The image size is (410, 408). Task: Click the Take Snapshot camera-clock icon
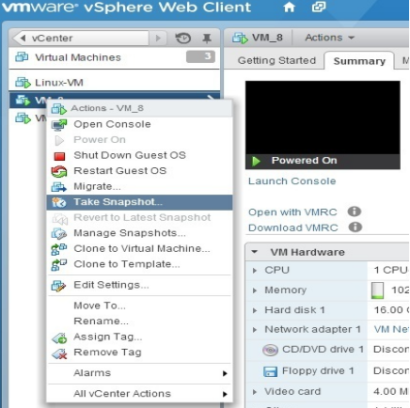[x=59, y=202]
